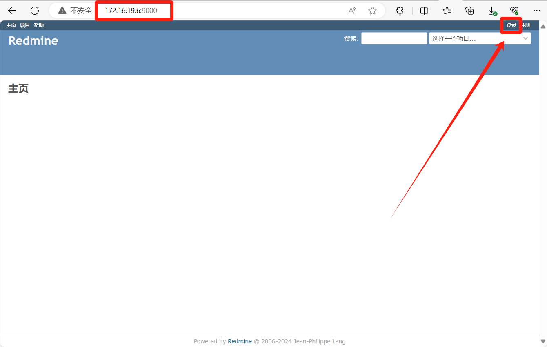Open the favorites list icon

447,11
